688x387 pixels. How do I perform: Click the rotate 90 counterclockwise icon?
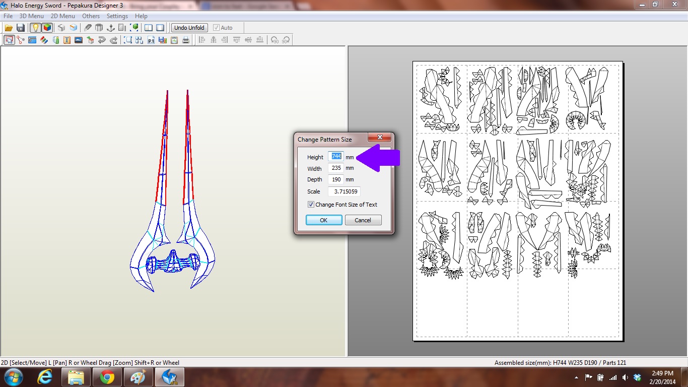274,40
